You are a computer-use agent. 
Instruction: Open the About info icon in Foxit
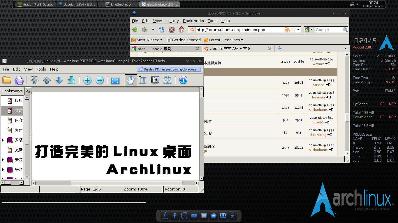click(183, 80)
